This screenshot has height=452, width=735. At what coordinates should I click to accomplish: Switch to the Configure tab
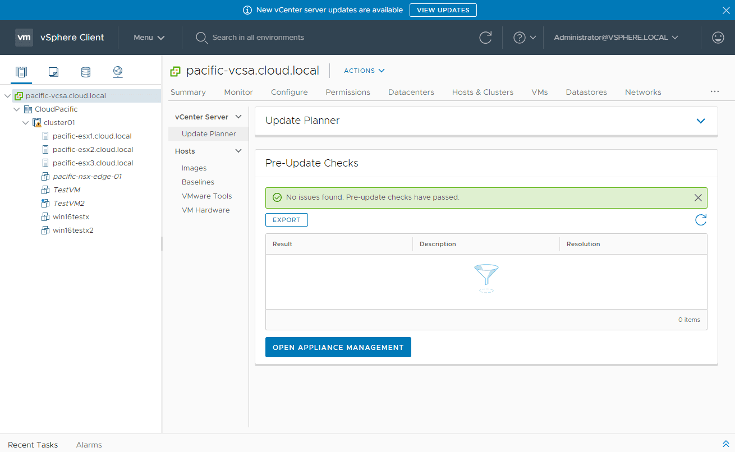[x=290, y=92]
